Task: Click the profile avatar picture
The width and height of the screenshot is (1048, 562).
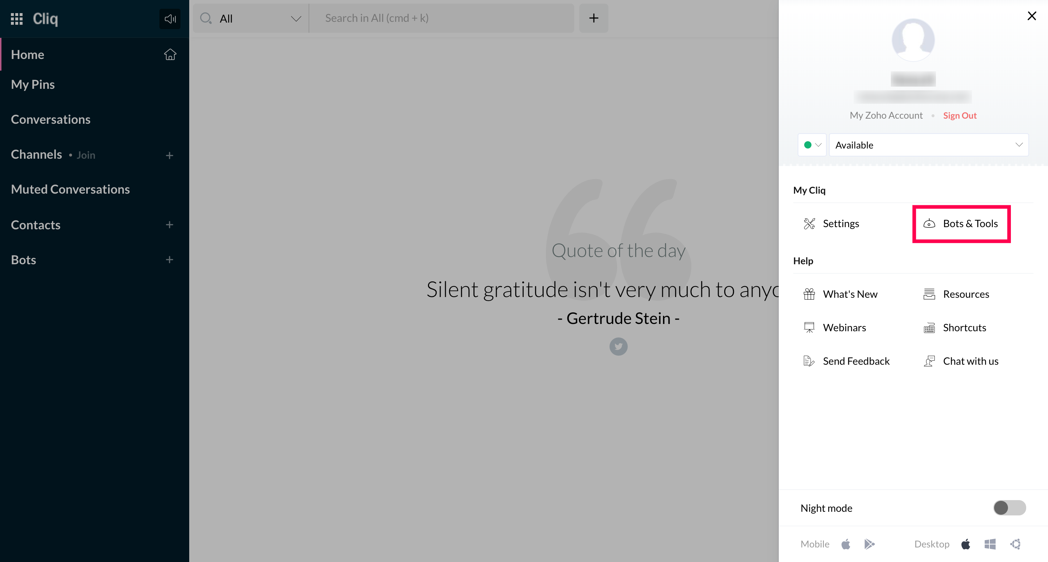Action: pyautogui.click(x=913, y=40)
